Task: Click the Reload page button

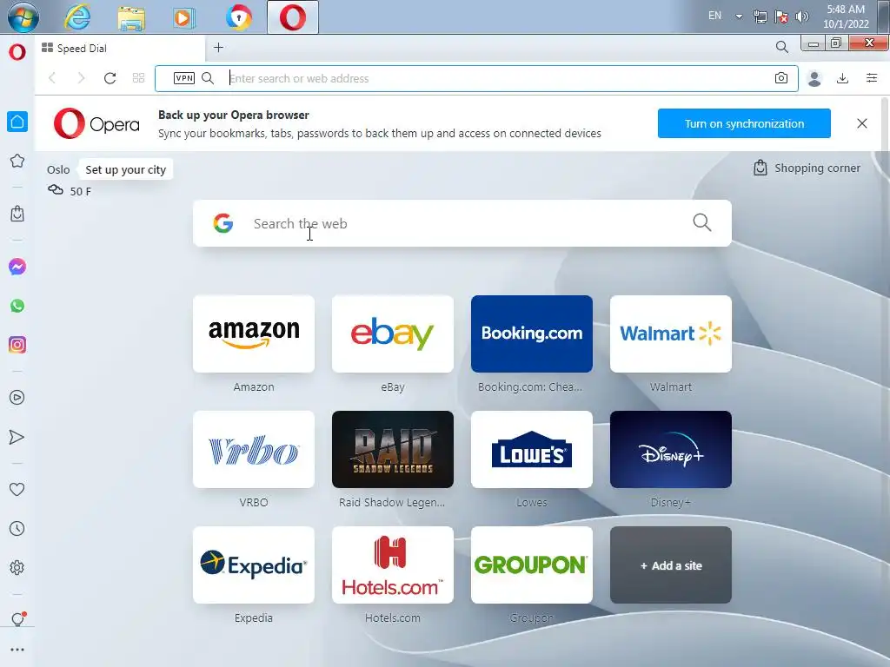Action: click(110, 78)
